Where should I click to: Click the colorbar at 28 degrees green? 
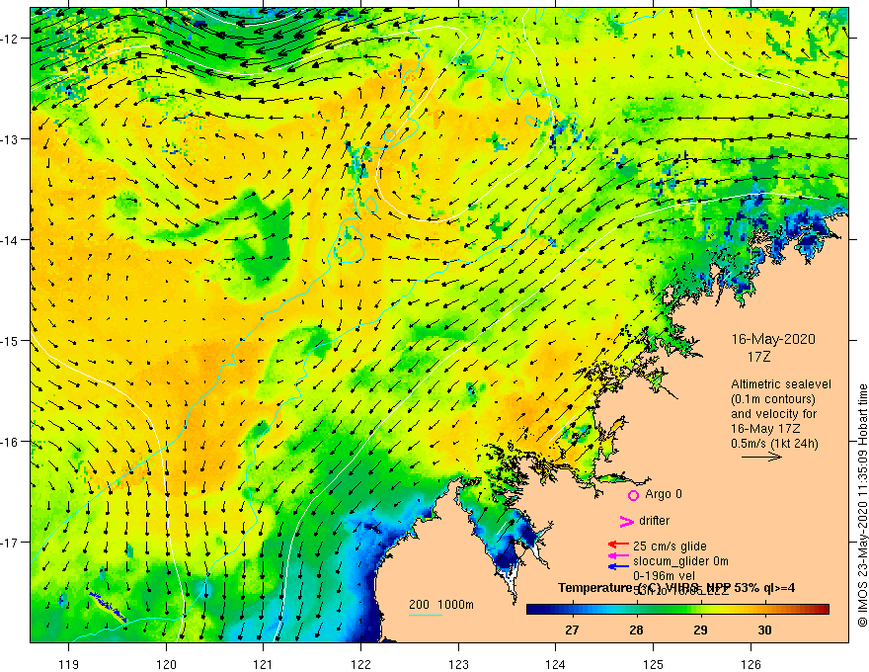(x=636, y=610)
